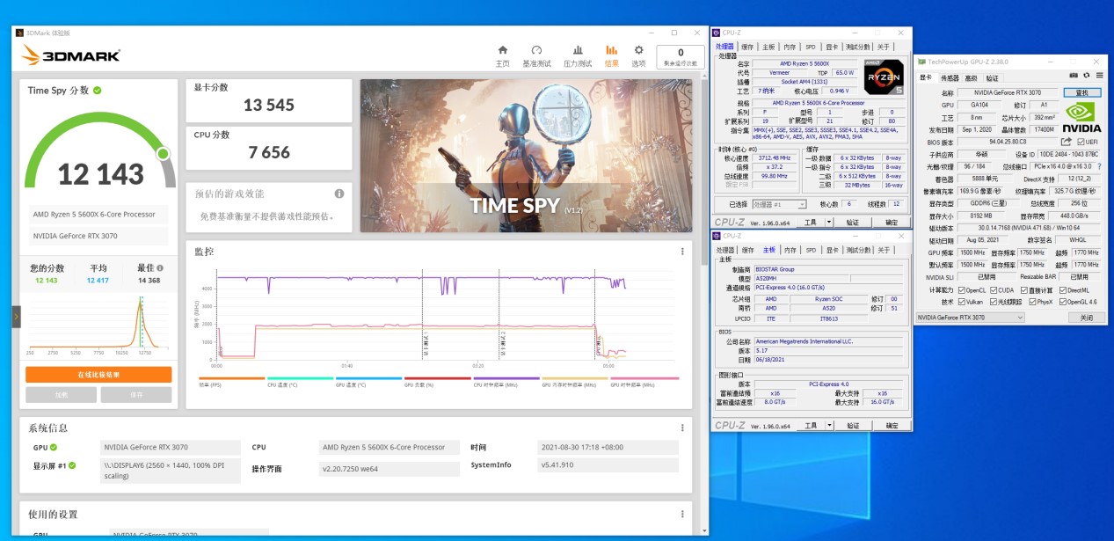Click the score distribution chart
This screenshot has height=541, width=1114.
coord(98,324)
